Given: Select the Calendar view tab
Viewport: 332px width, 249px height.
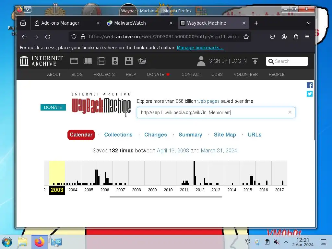Looking at the screenshot, I should (x=81, y=135).
